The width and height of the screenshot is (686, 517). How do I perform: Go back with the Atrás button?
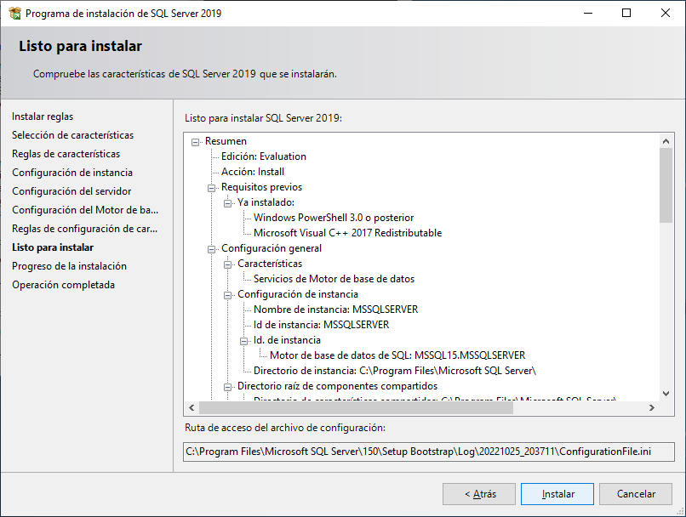pos(478,494)
